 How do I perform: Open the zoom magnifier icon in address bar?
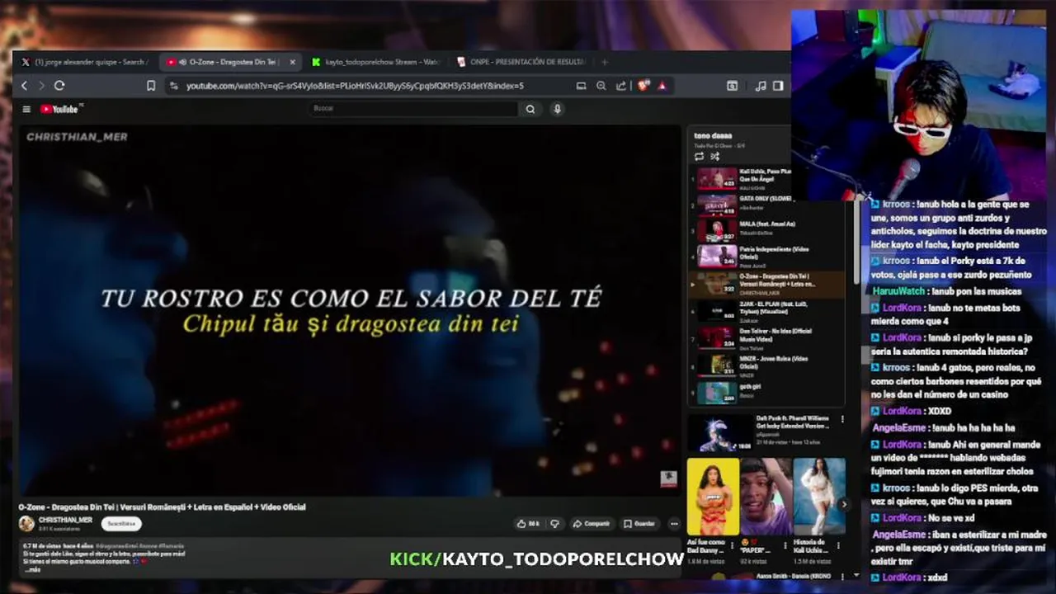coord(601,86)
